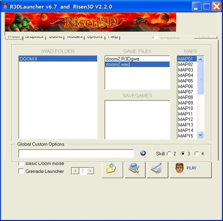Open the pencil and paper edit button
The height and width of the screenshot is (221, 223).
pyautogui.click(x=157, y=170)
